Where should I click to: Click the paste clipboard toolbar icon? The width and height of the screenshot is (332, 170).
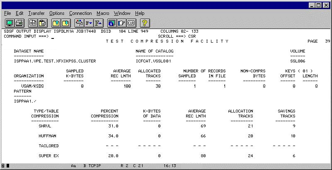coord(43,23)
